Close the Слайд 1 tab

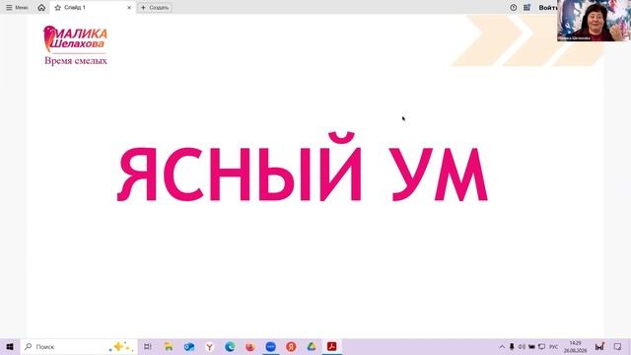pos(129,8)
